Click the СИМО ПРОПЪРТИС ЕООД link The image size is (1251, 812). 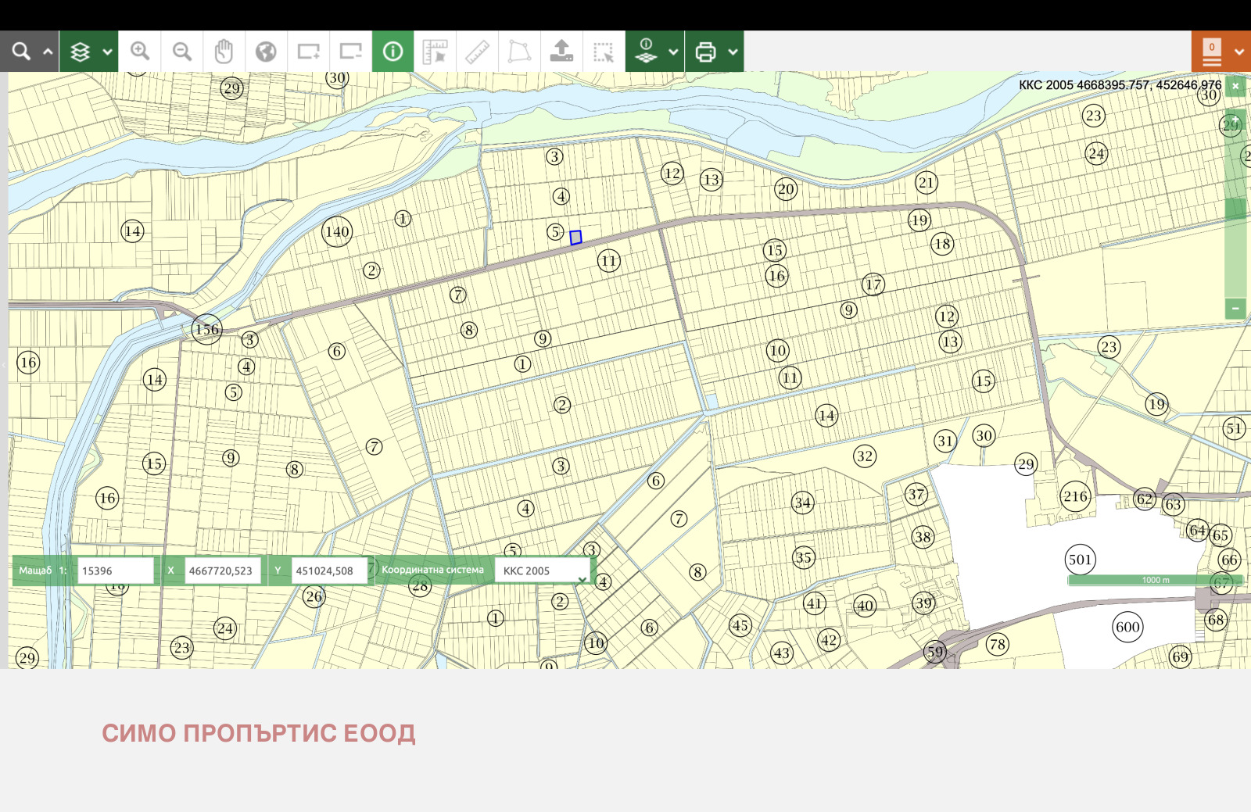click(x=258, y=733)
